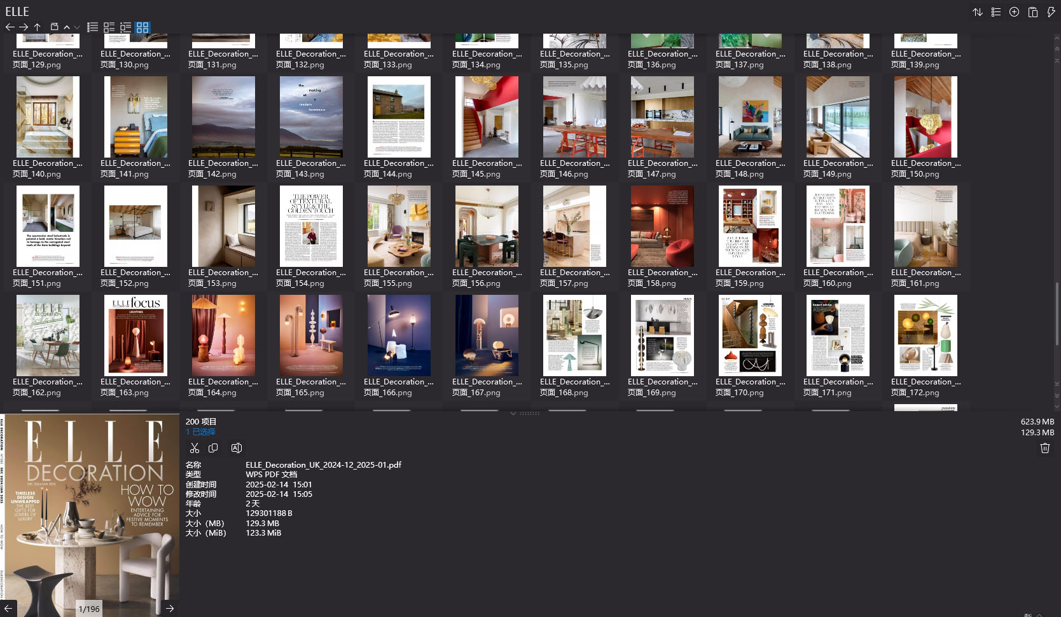Click the file name 页面_171.png
The image size is (1061, 617).
coord(828,393)
